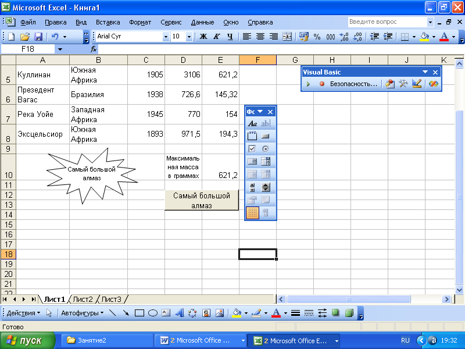Select the Arrow drawing tool
Viewport: 465px width, 349px height.
coord(126,313)
